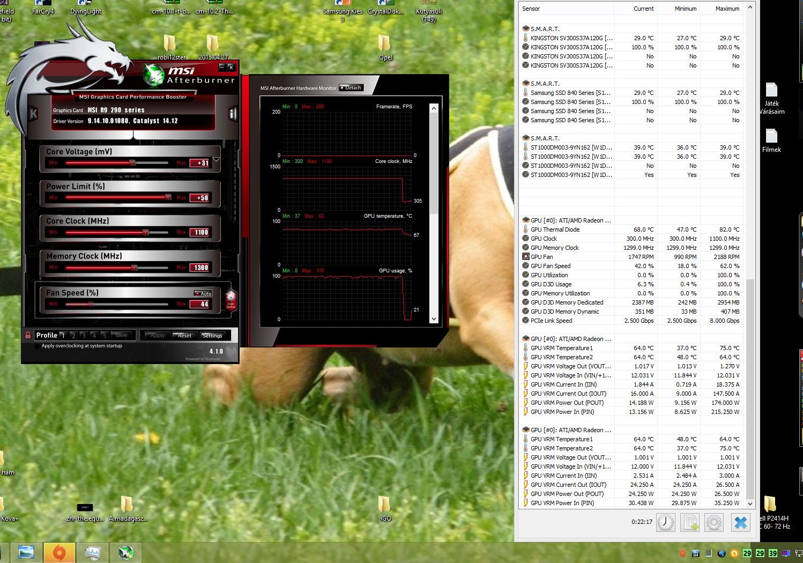The width and height of the screenshot is (803, 563).
Task: Click the Fan Speed slider handle
Action: tap(91, 304)
